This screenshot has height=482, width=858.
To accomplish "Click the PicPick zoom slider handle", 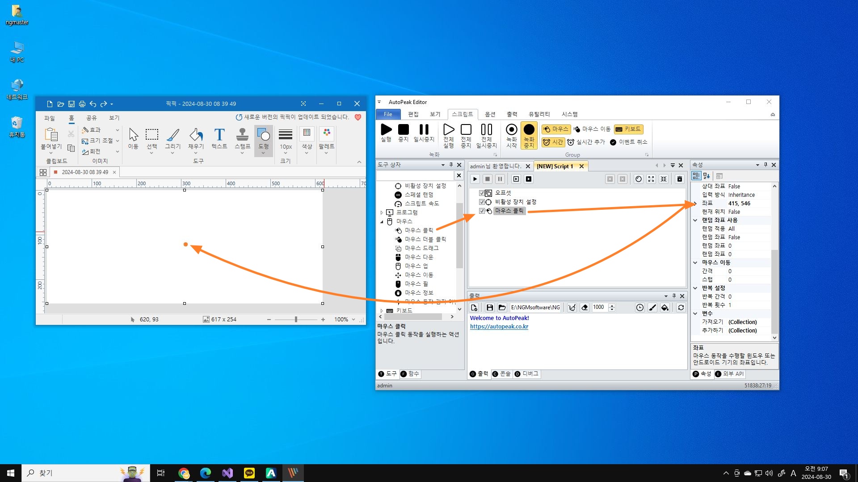I will [296, 320].
